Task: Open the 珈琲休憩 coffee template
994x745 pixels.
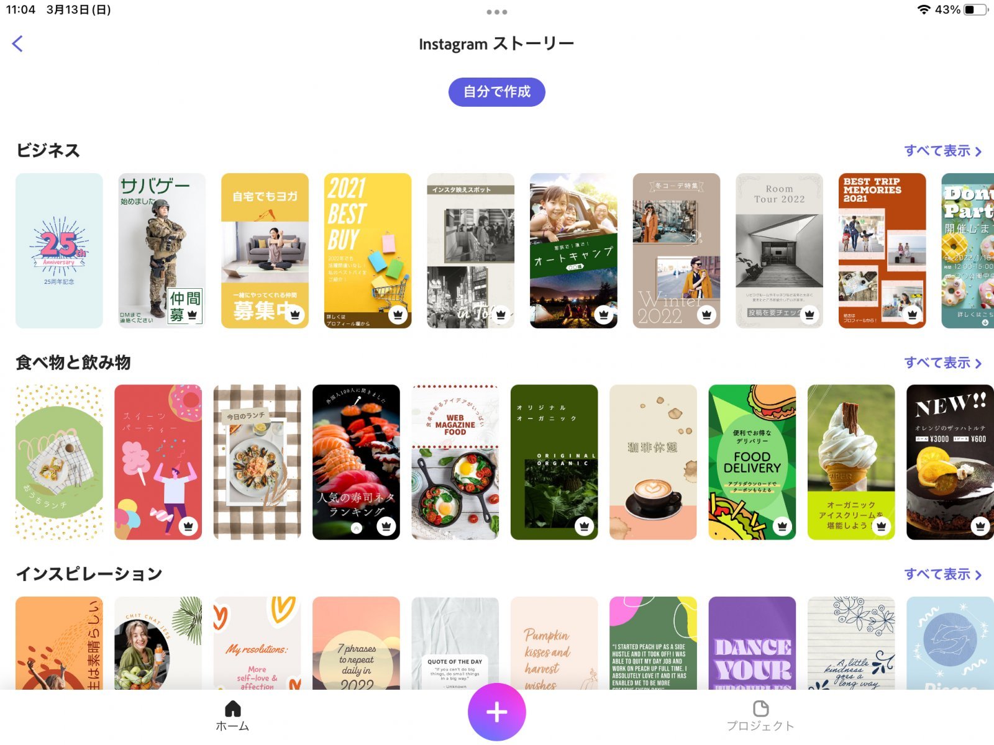Action: pyautogui.click(x=653, y=462)
